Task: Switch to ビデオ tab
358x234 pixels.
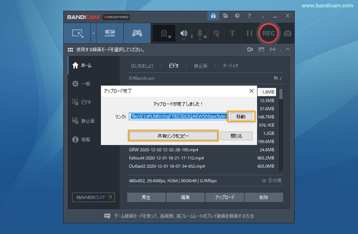Action: 174,66
